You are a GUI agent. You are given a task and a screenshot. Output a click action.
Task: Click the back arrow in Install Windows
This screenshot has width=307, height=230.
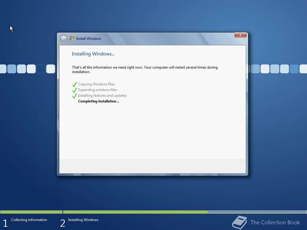pyautogui.click(x=64, y=39)
